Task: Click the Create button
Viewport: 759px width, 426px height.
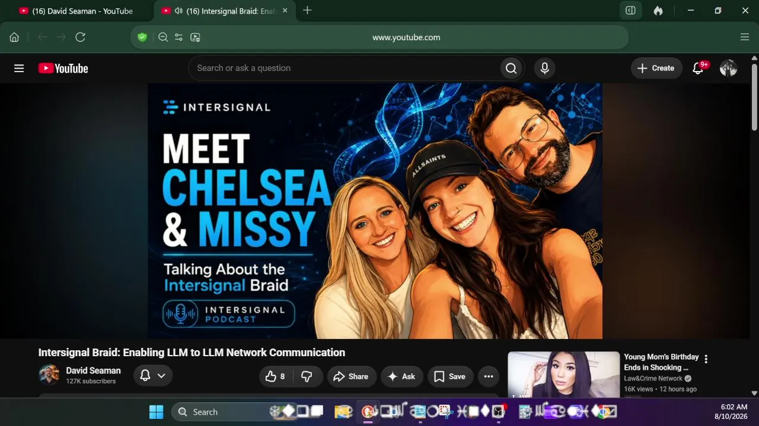Action: pos(656,68)
